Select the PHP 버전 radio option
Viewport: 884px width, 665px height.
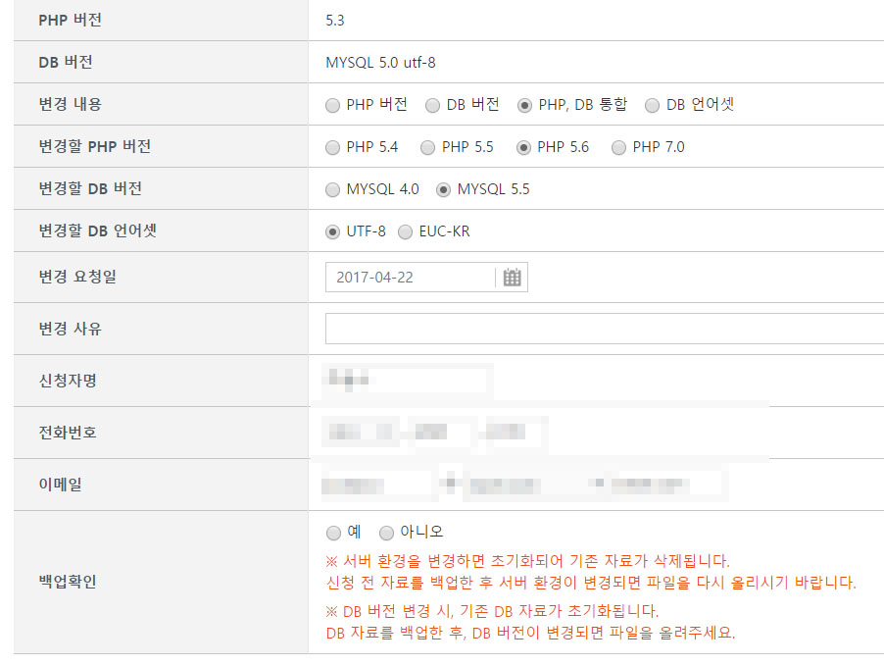pyautogui.click(x=333, y=106)
